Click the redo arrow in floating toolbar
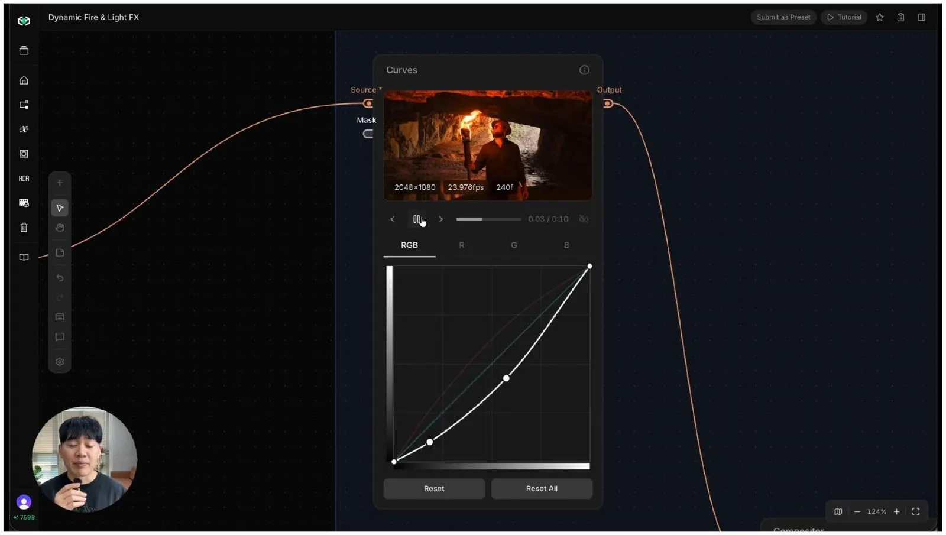The height and width of the screenshot is (535, 946). coord(60,297)
